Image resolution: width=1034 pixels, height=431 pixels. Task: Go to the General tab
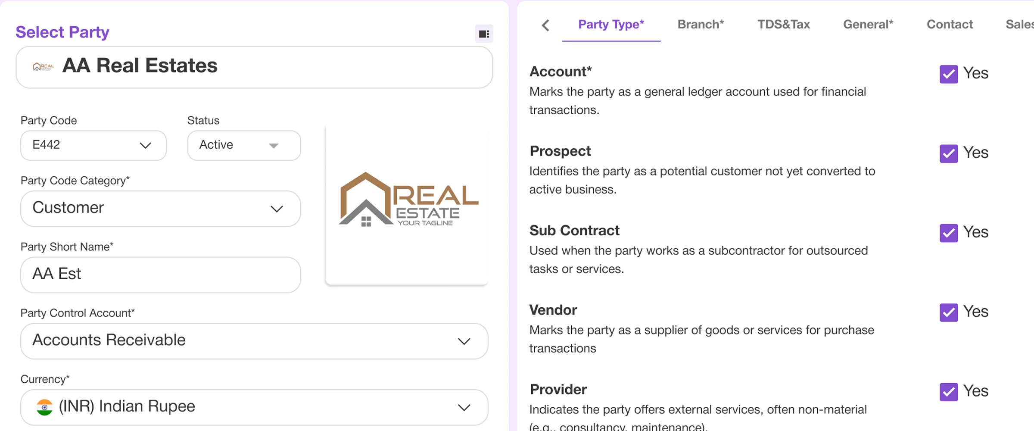point(868,25)
